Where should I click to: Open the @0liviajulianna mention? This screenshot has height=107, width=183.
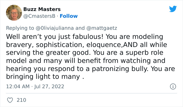click(55, 28)
